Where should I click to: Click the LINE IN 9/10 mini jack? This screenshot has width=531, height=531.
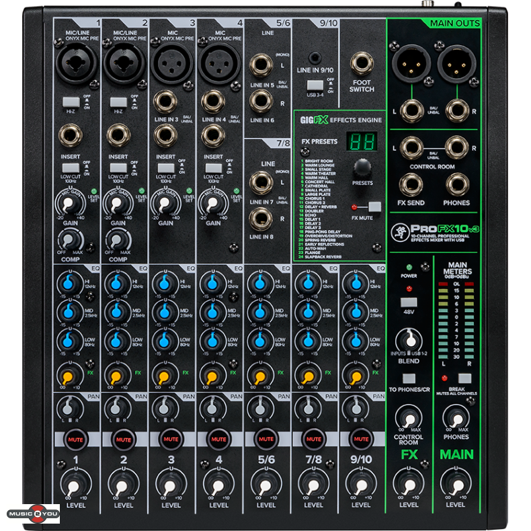click(x=315, y=58)
